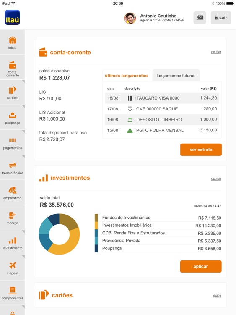Click the CXE 000000 SAQUE withdrawal icon
236x315 pixels.
pos(130,109)
